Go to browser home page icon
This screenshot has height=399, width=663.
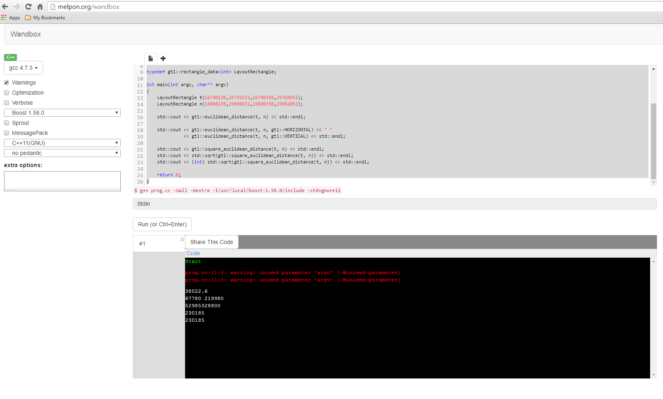tap(40, 7)
